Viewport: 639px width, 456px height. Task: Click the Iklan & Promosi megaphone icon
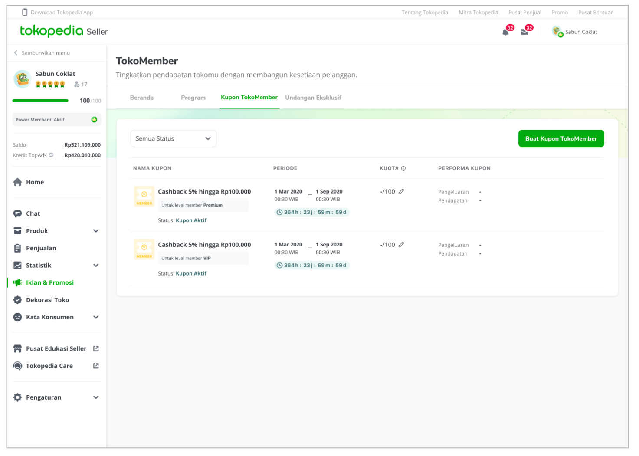click(17, 282)
